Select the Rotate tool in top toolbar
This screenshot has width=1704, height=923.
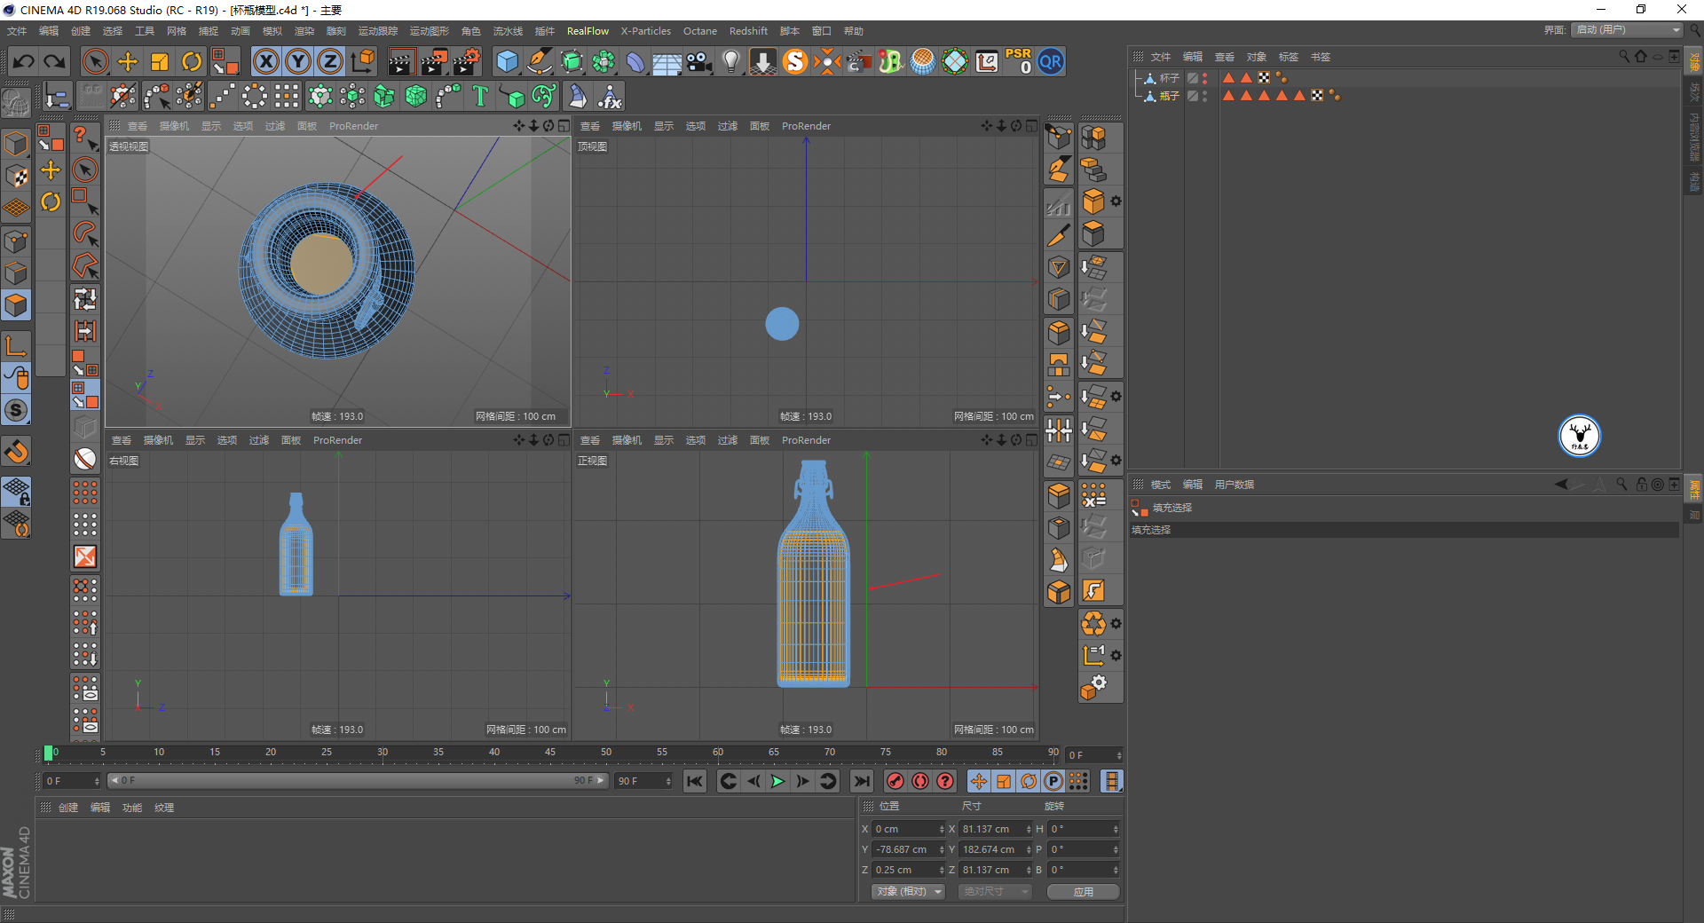(192, 61)
